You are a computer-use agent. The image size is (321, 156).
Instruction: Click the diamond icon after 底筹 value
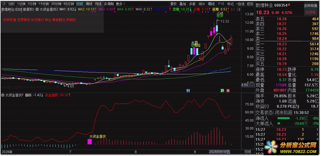pyautogui.click(x=234, y=9)
